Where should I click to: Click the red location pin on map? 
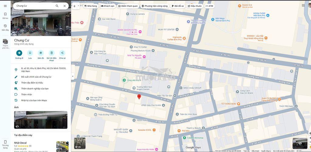[x=139, y=97]
